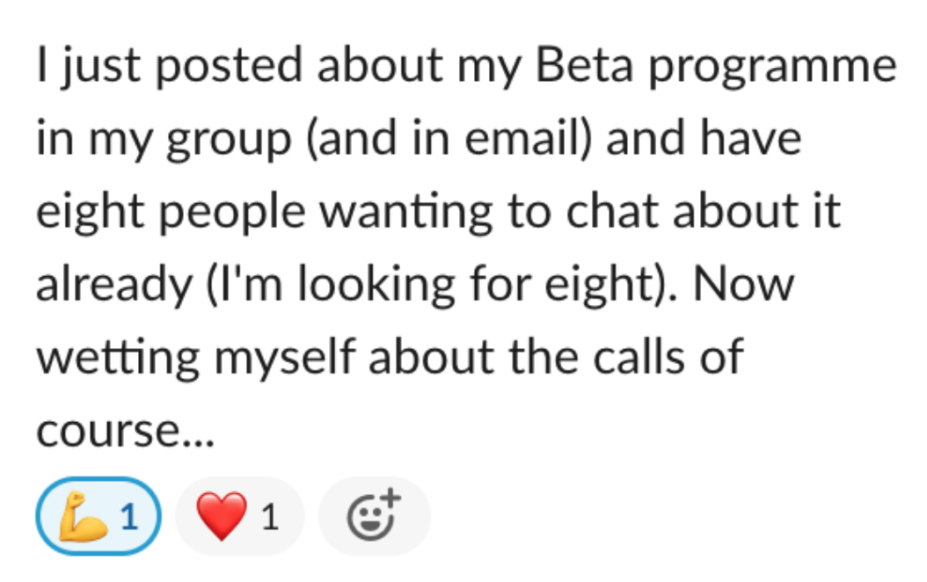The image size is (927, 582).
Task: Click the phrase "eight people" in the message
Action: pos(172,214)
